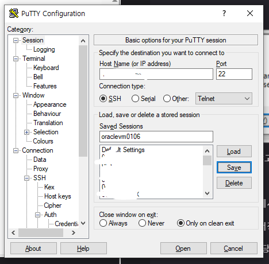Open the Auth category
This screenshot has height=264, width=269.
point(51,215)
